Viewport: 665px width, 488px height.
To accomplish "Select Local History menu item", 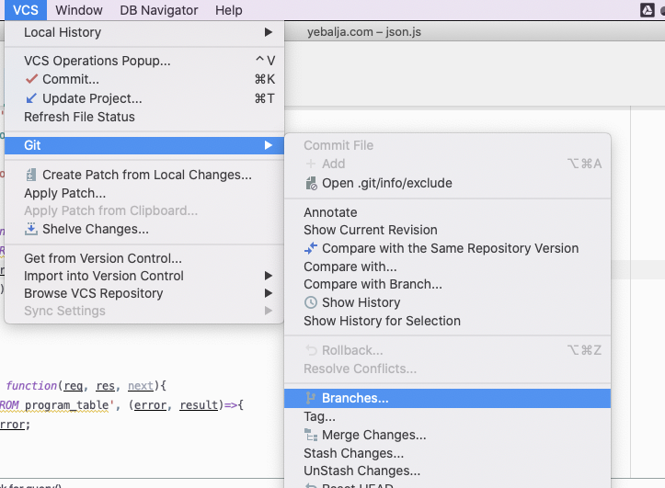I will tap(144, 32).
